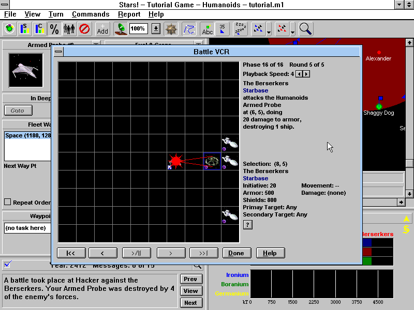The height and width of the screenshot is (310, 414).
Task: Select the Mineral Concentration view icon
Action: coord(39,29)
